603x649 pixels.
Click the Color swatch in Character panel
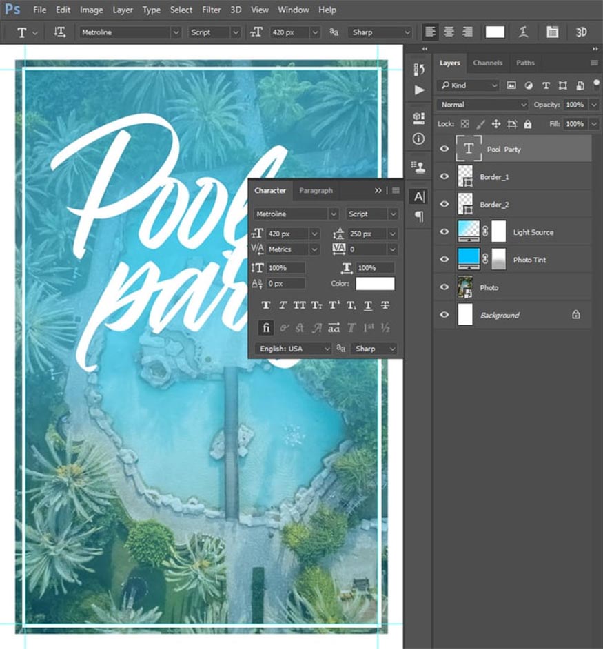click(x=375, y=284)
